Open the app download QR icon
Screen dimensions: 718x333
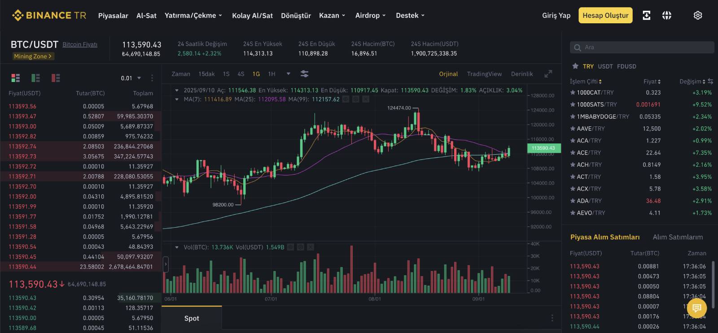coord(646,15)
